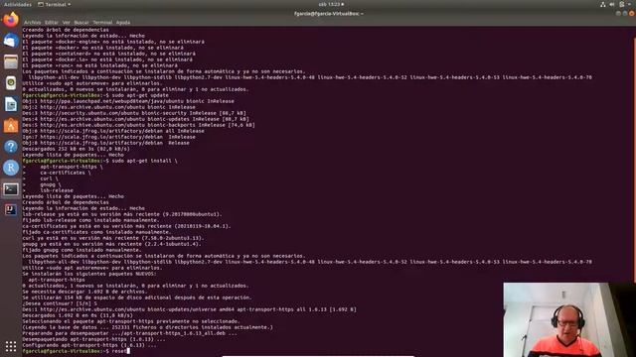Open the clock and calendar in top bar
Viewport: 636px width, 357px height.
click(331, 4)
